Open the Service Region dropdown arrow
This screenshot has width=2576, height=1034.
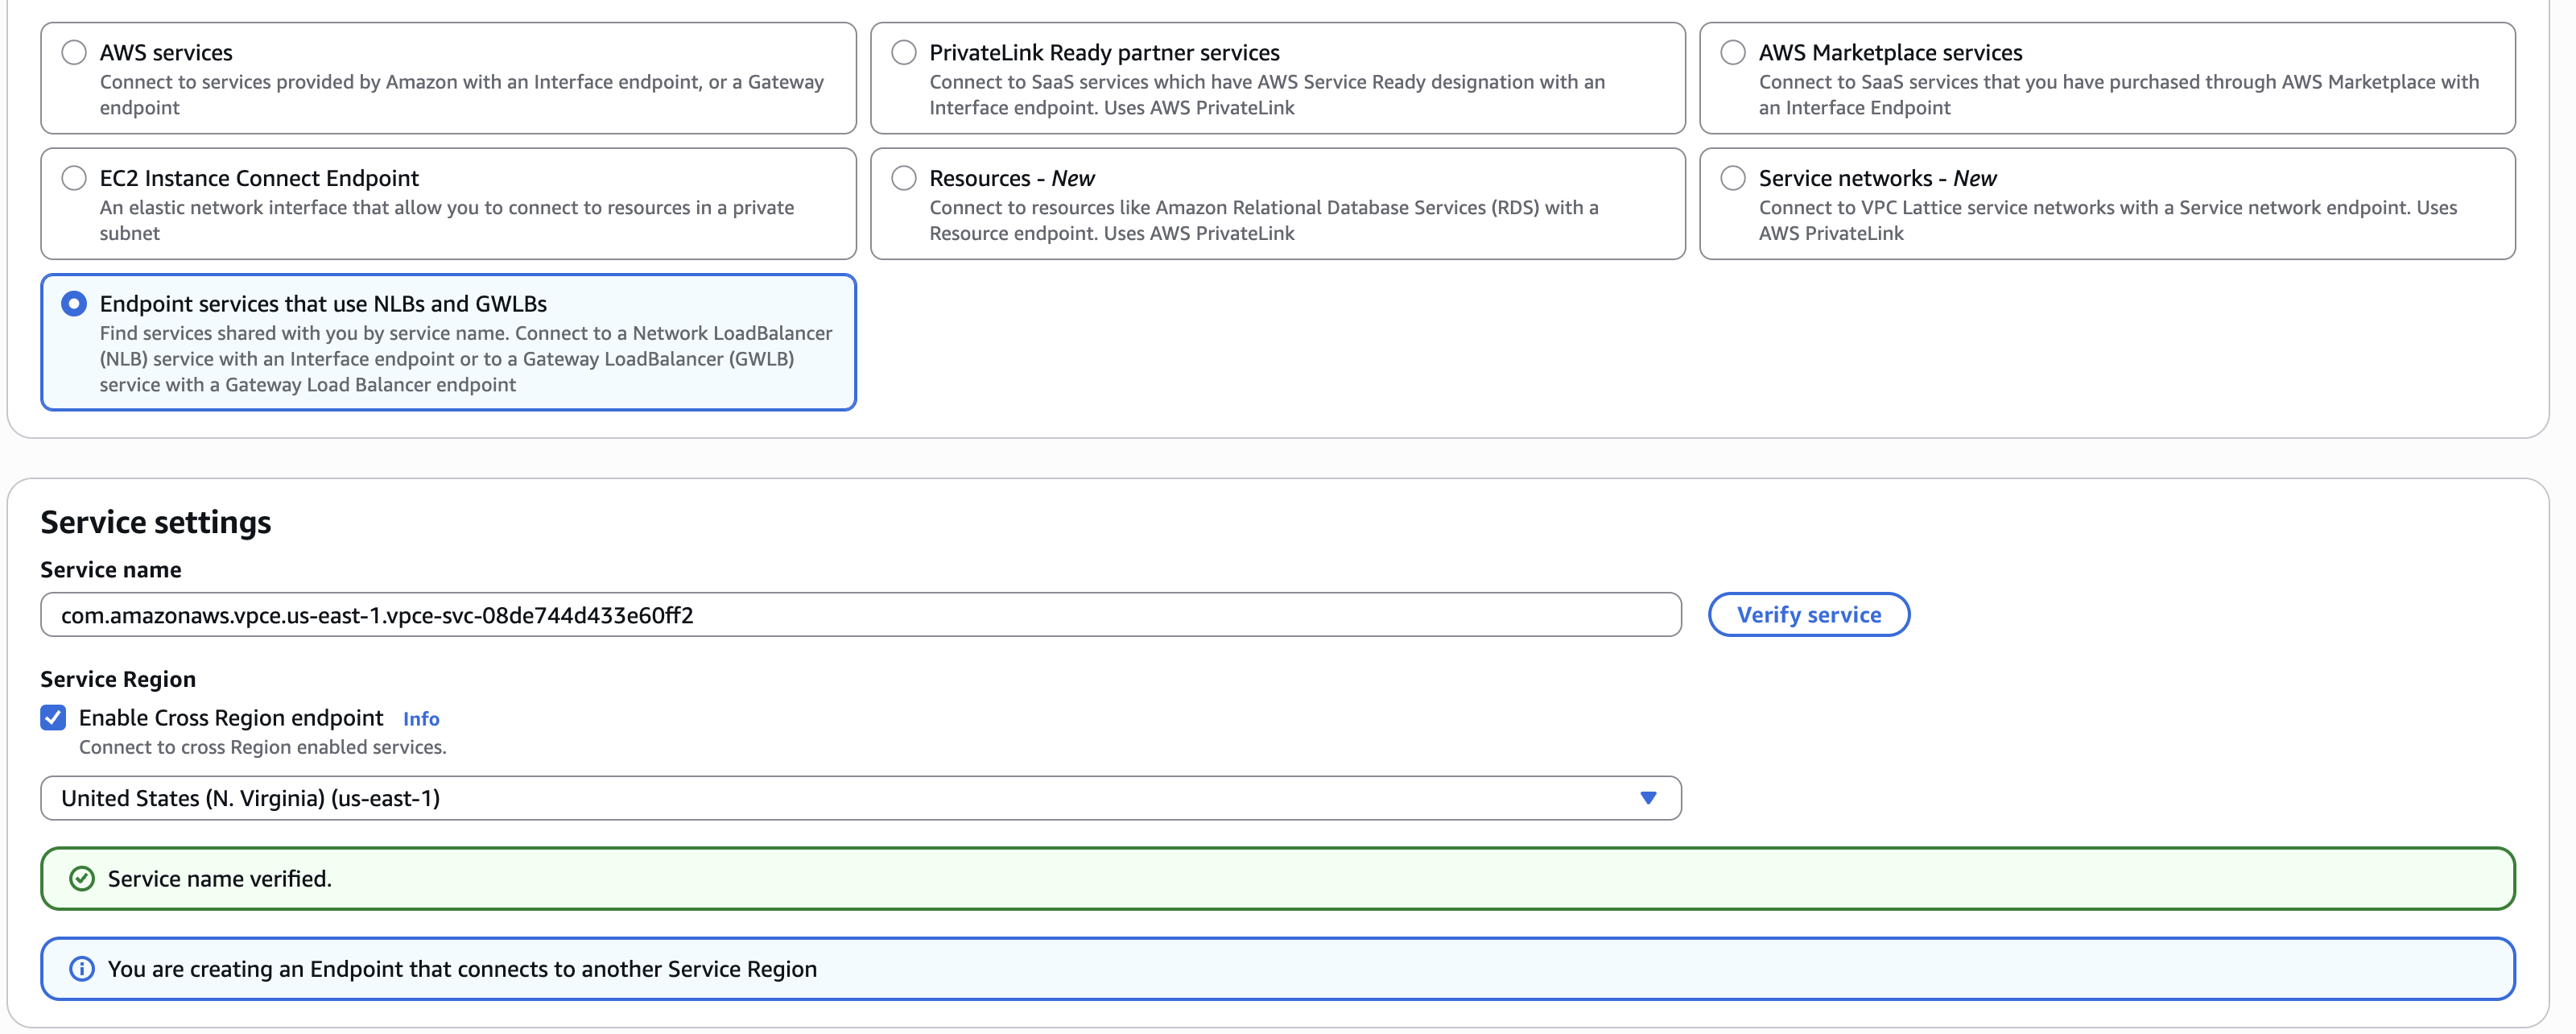pyautogui.click(x=1648, y=798)
